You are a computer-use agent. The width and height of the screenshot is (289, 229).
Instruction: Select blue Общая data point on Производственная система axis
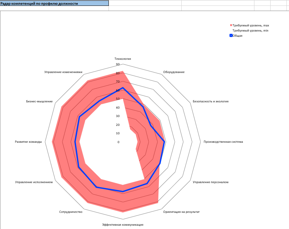[164, 142]
